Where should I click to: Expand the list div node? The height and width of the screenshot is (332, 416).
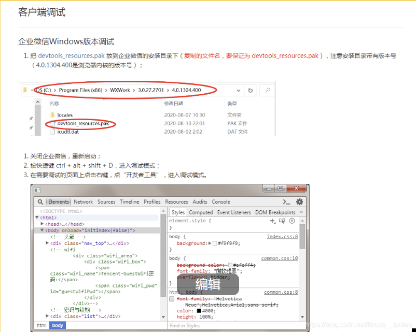click(x=47, y=316)
